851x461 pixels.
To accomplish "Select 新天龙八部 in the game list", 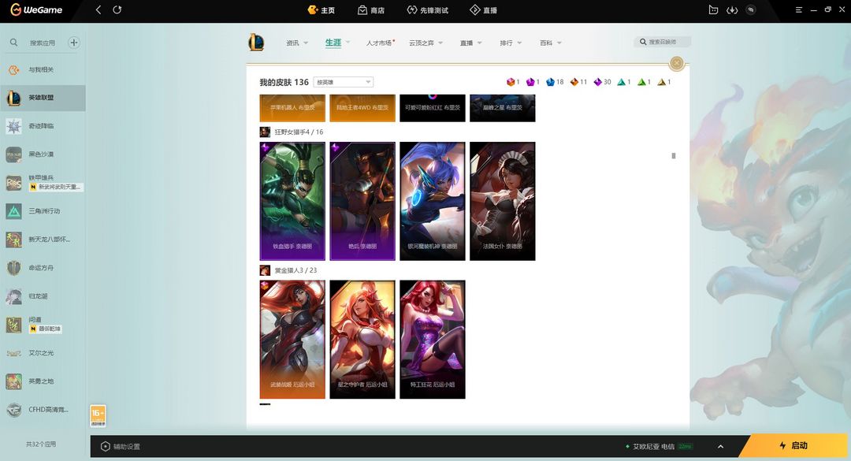I will [x=43, y=239].
